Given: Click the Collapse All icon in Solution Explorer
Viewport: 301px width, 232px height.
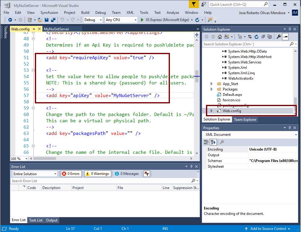Looking at the screenshot, I should 263,37.
